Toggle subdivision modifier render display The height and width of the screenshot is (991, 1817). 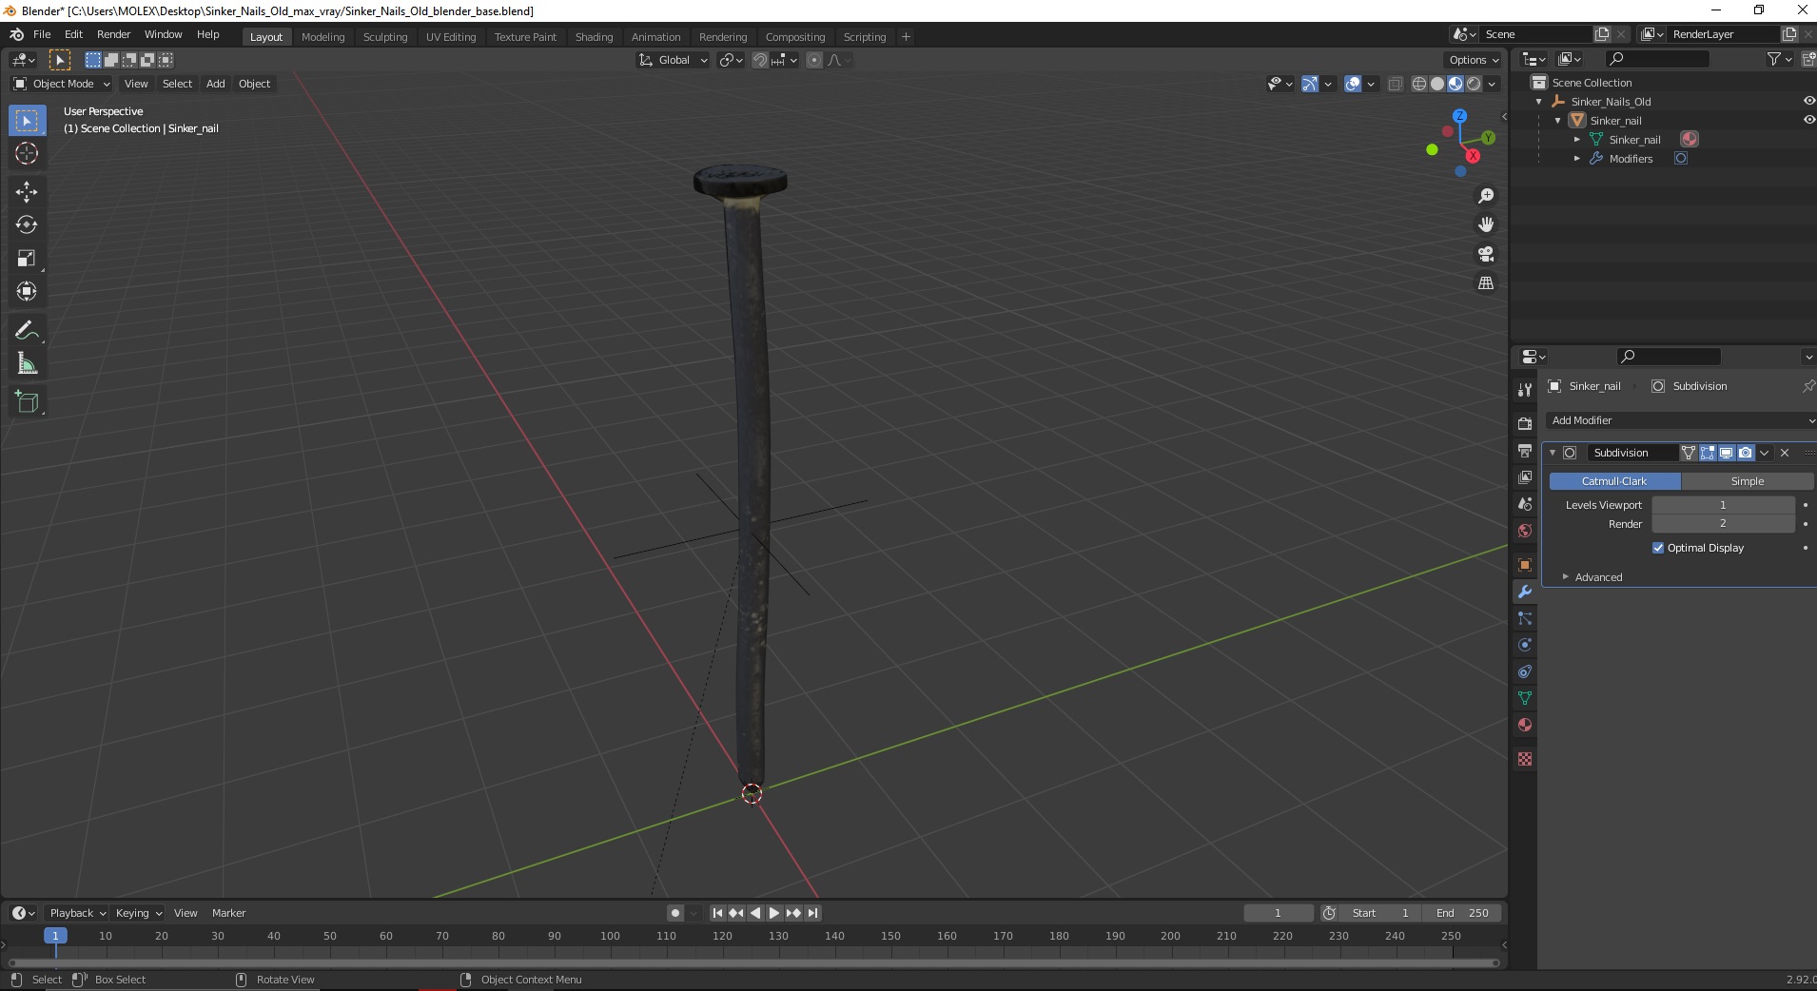coord(1745,453)
